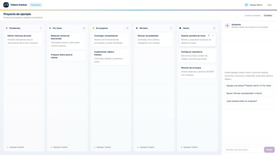Click Salir to log out
Screen dimensions: 277x155
tap(269, 5)
